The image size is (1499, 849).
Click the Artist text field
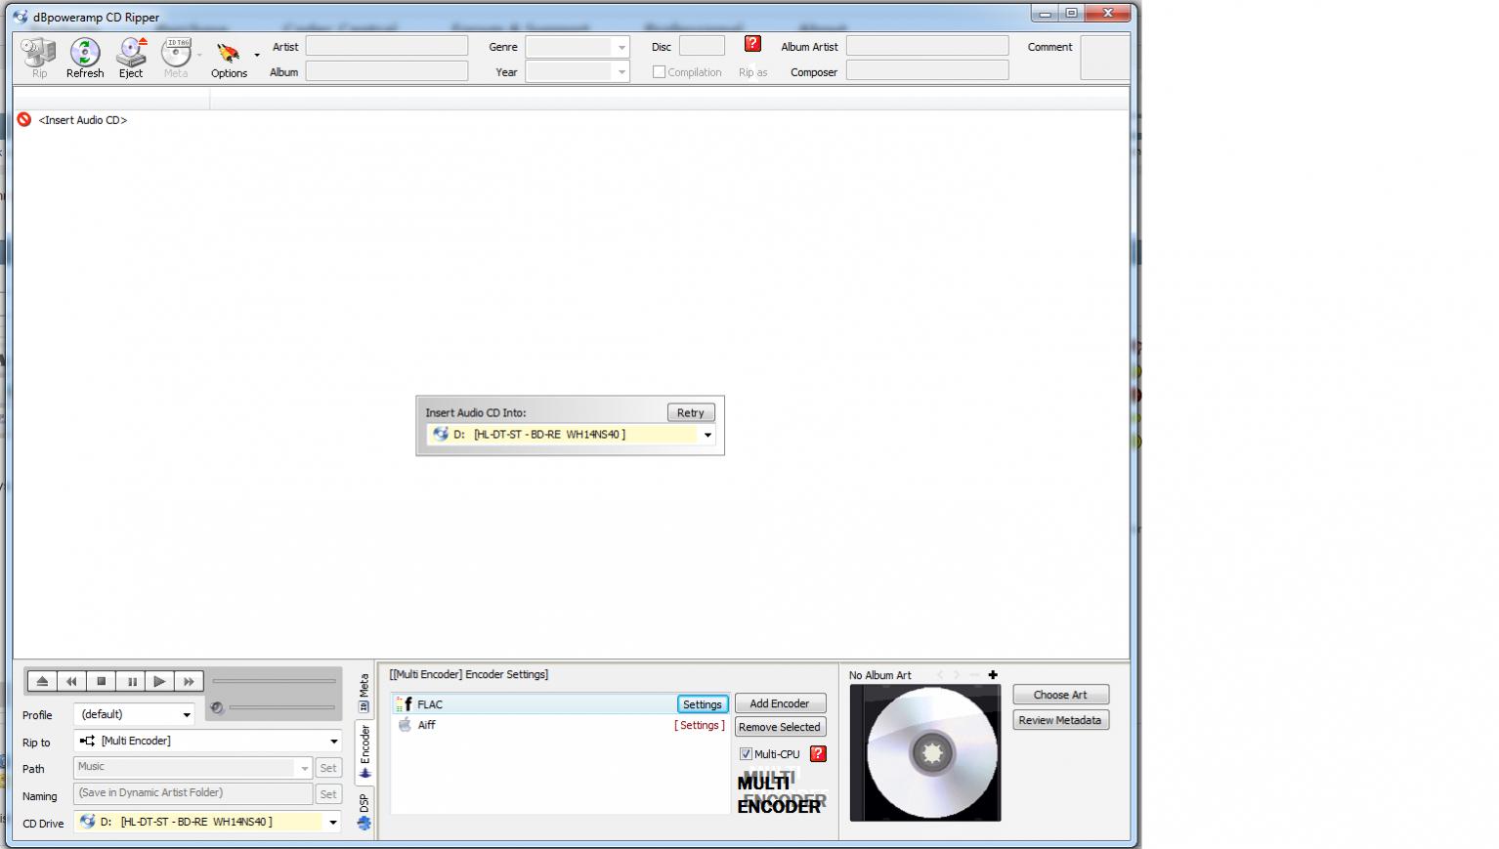[387, 46]
